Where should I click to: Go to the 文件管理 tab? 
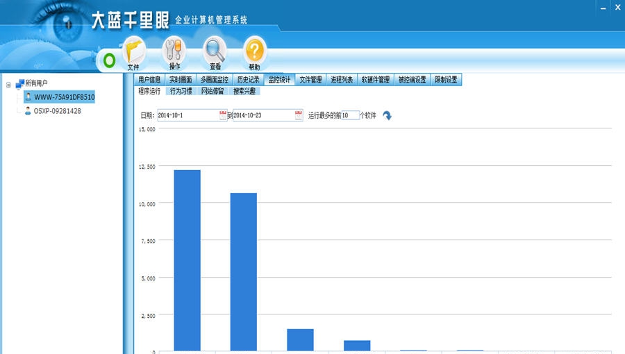tap(310, 80)
